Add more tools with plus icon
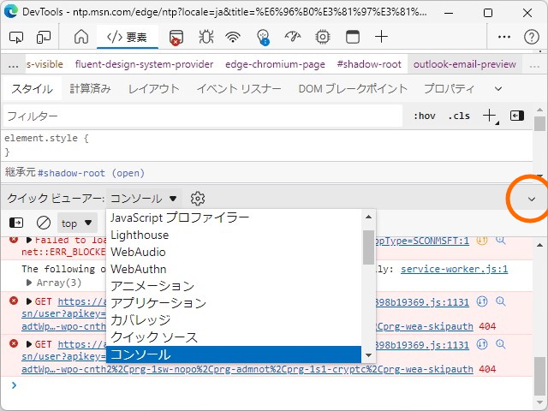This screenshot has width=548, height=411. pos(381,36)
